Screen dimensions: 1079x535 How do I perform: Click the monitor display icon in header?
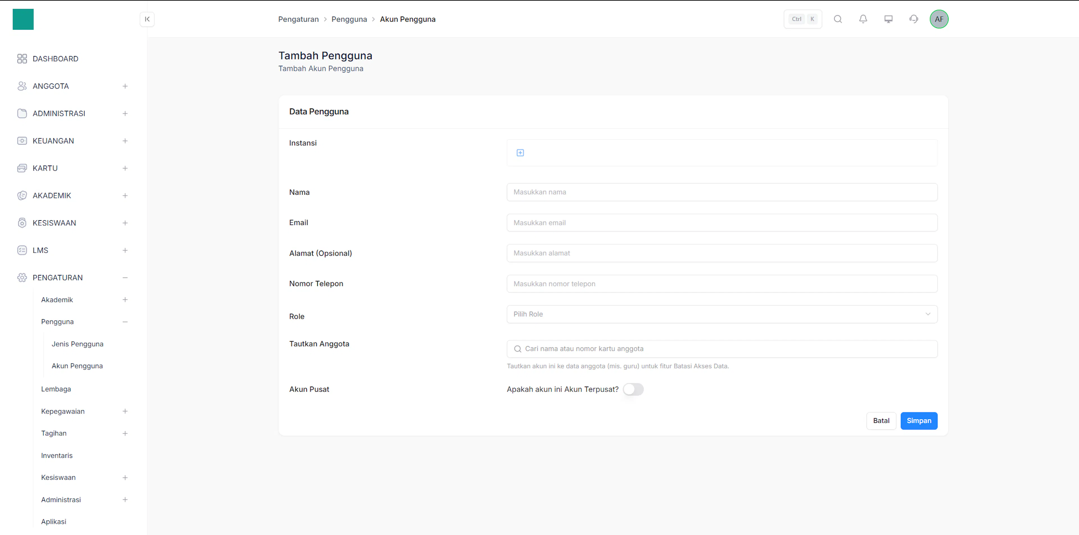(x=888, y=19)
